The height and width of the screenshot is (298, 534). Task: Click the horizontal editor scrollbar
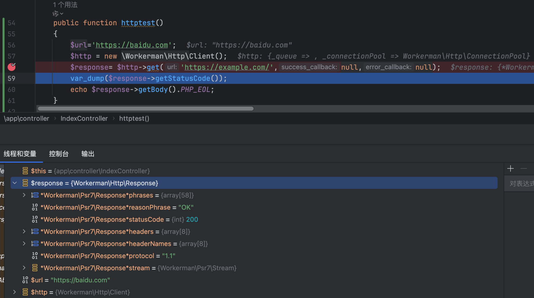click(x=146, y=109)
